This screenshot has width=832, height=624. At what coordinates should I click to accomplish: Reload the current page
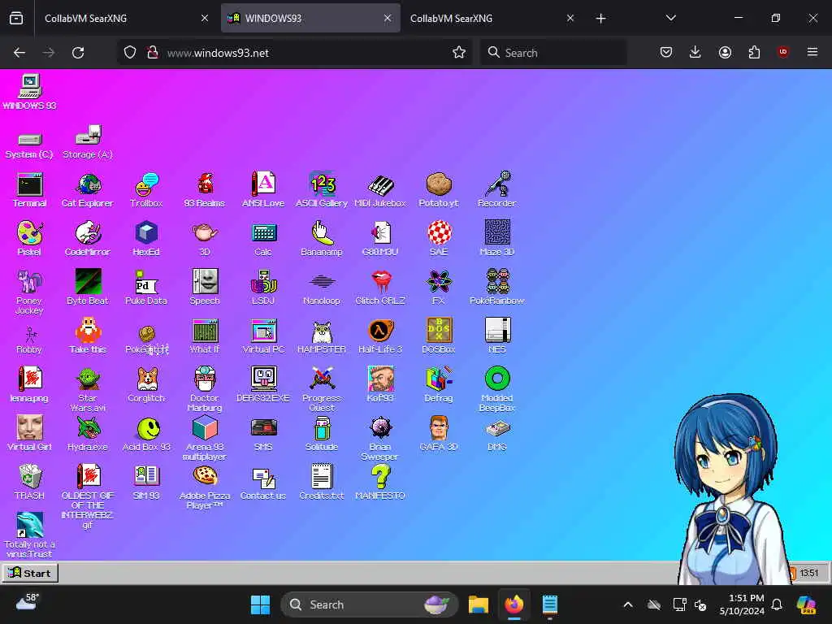78,53
